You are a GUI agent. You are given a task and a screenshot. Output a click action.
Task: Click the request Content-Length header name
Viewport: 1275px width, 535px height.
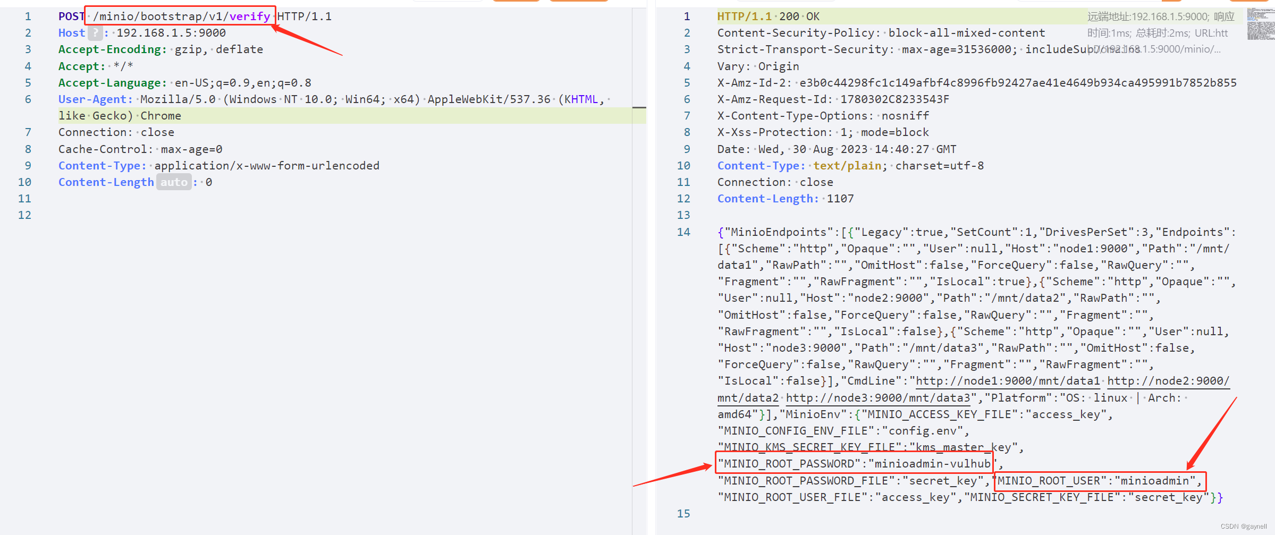coord(106,182)
